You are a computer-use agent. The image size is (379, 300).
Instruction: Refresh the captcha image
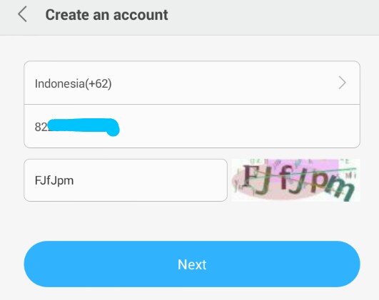(x=295, y=180)
